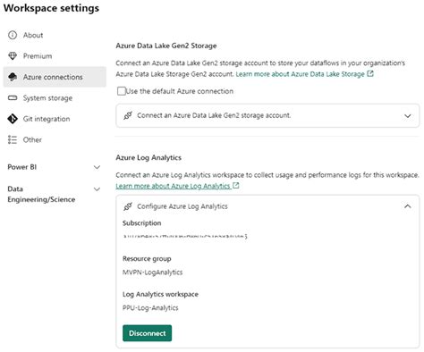Select the Azure connections tab
Image resolution: width=424 pixels, height=352 pixels.
pyautogui.click(x=55, y=77)
